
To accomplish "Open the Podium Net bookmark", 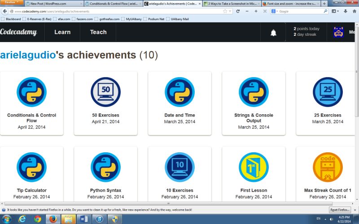I will coord(154,19).
